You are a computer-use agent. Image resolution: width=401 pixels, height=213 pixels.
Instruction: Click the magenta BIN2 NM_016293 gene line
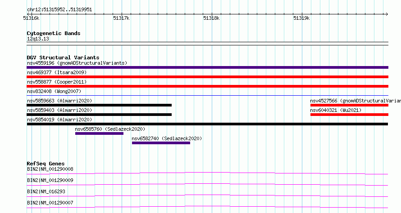point(207,195)
